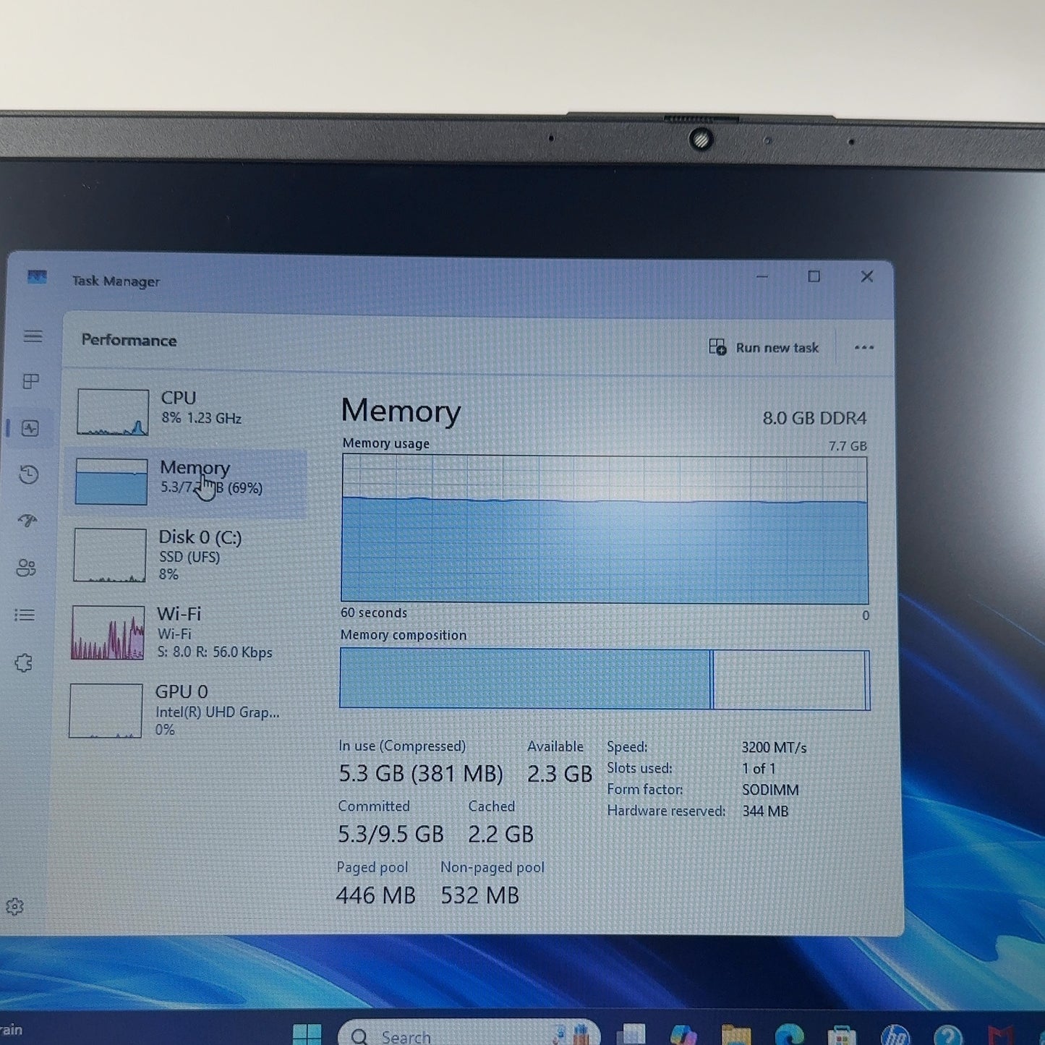This screenshot has width=1045, height=1045.
Task: Open the three-dots more options menu
Action: tap(864, 347)
